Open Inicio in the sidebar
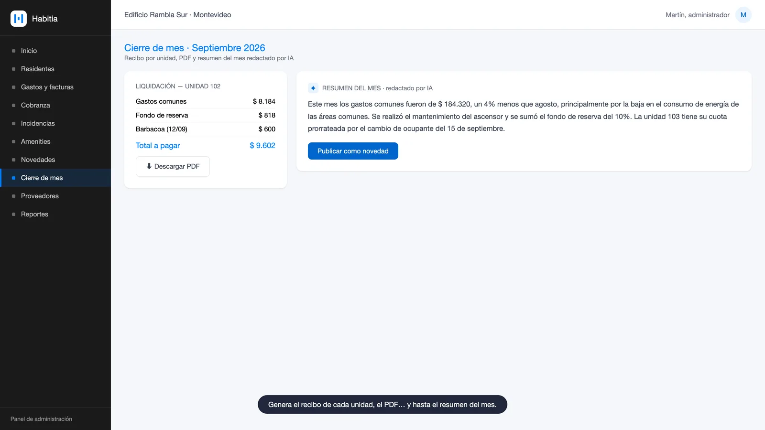Viewport: 765px width, 430px height. [x=55, y=51]
